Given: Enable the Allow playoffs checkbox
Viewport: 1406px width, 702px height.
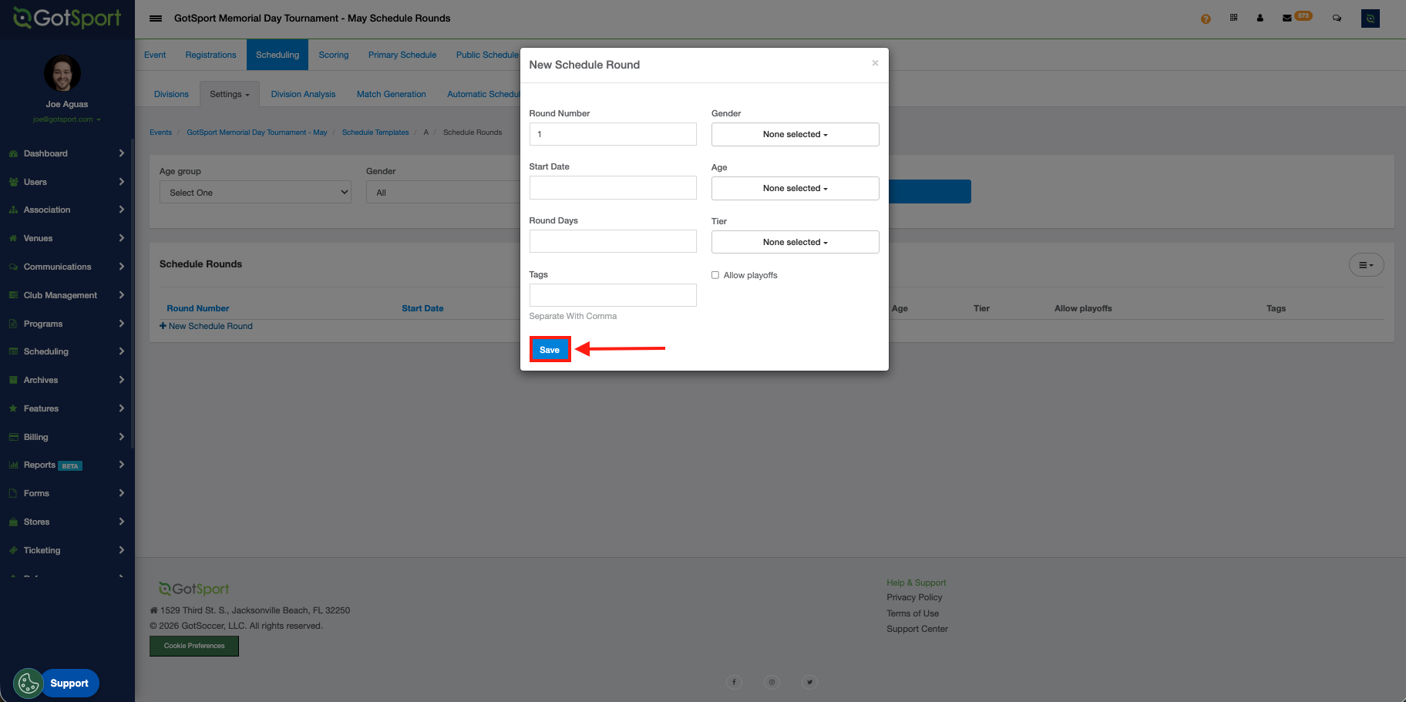Looking at the screenshot, I should [x=715, y=275].
